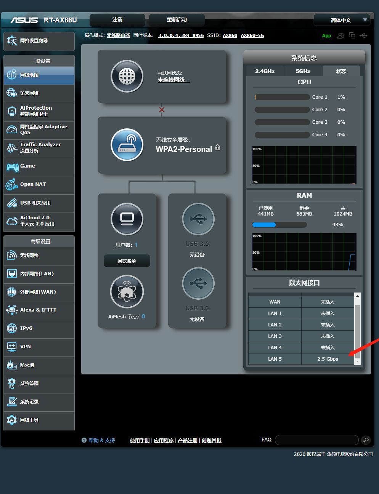Open Wireless settings icon

click(x=11, y=255)
